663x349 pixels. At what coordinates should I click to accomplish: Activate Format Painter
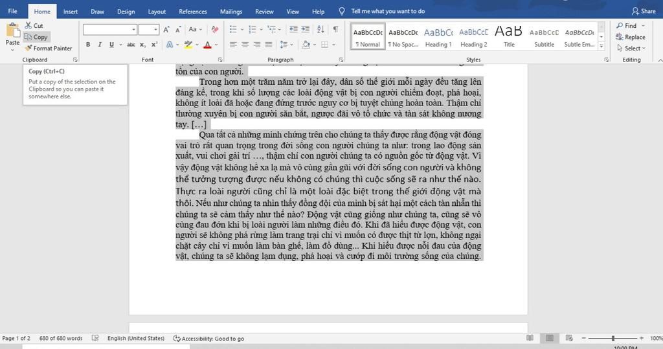point(48,48)
